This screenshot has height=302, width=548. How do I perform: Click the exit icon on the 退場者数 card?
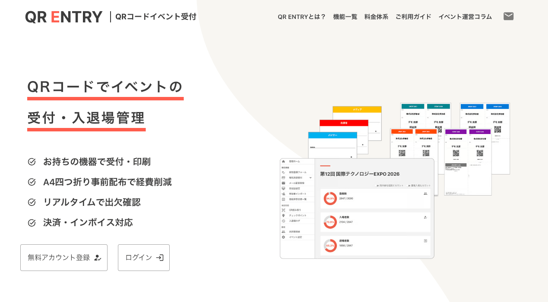click(425, 241)
